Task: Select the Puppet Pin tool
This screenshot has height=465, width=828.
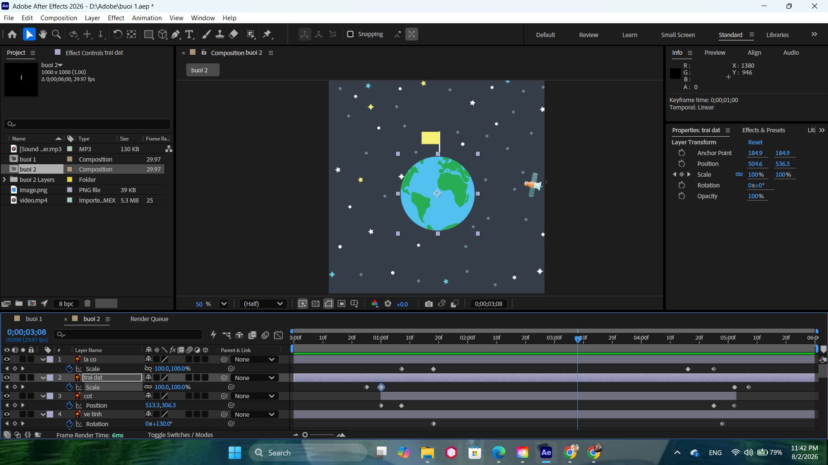Action: pos(267,34)
